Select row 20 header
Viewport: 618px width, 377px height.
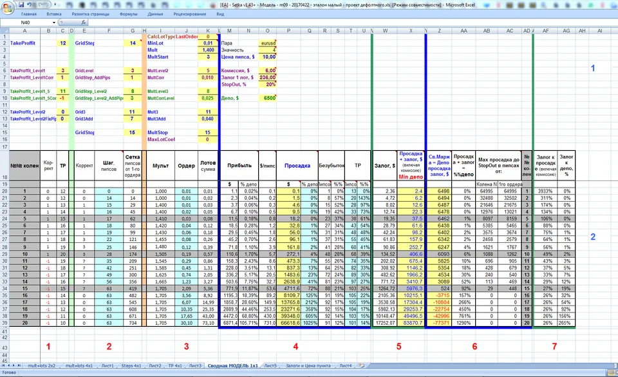point(5,191)
